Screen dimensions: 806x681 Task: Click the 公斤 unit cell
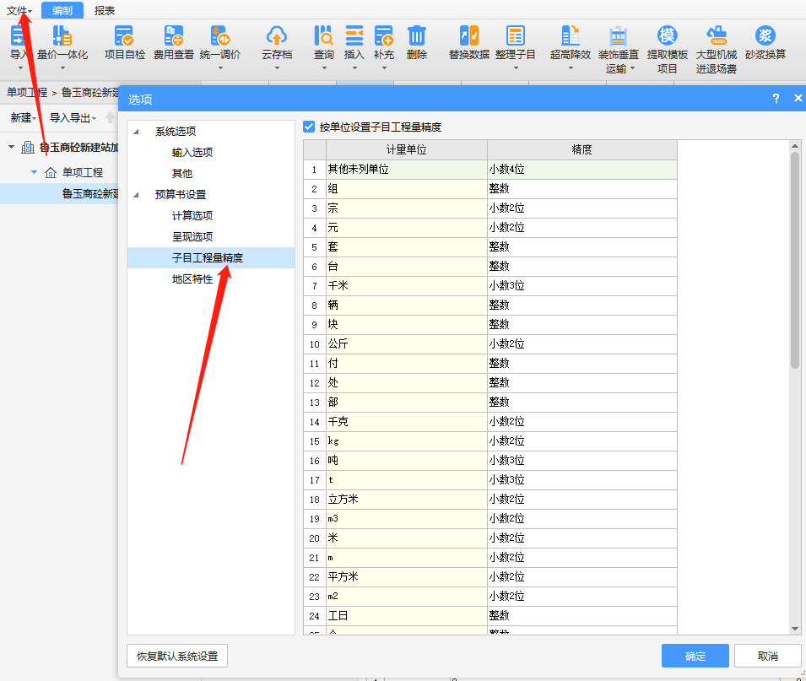407,343
